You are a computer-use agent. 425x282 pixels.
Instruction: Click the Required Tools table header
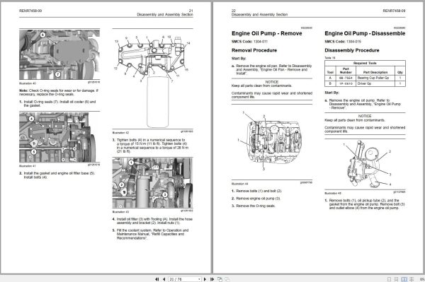[x=365, y=63]
